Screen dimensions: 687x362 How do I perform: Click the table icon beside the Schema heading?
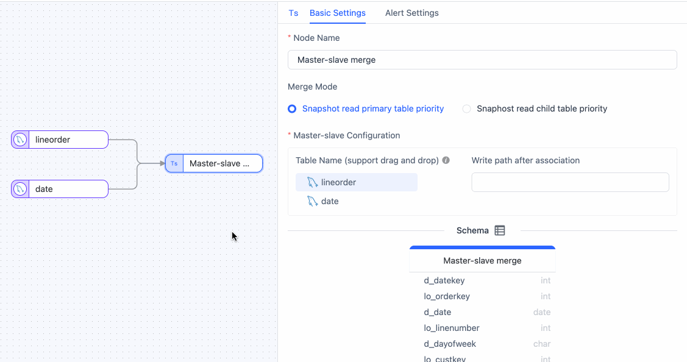(x=499, y=230)
